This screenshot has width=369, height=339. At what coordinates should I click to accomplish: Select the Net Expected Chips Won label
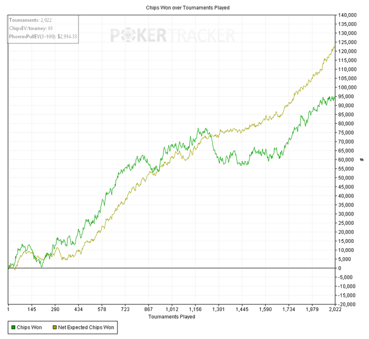(86, 327)
